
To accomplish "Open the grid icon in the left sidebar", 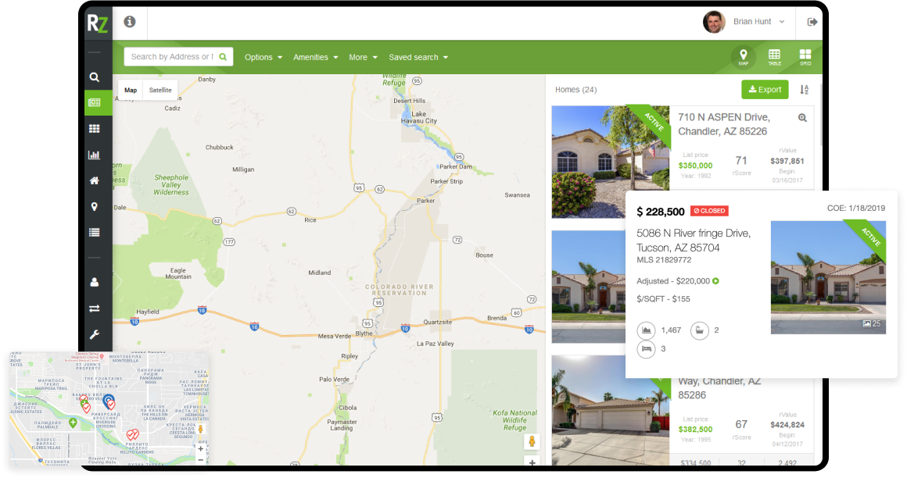I will [95, 129].
